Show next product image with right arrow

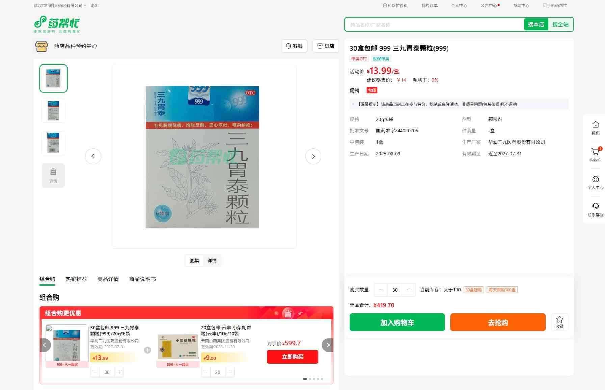313,156
